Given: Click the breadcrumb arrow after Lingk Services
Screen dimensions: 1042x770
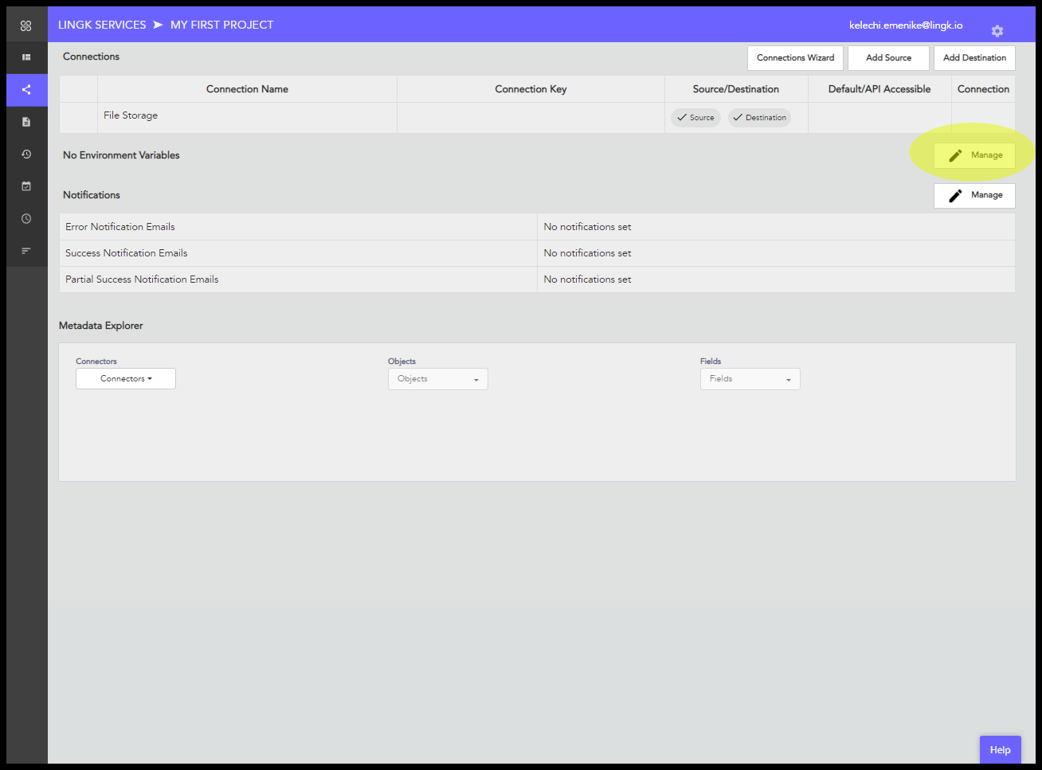Looking at the screenshot, I should 158,25.
